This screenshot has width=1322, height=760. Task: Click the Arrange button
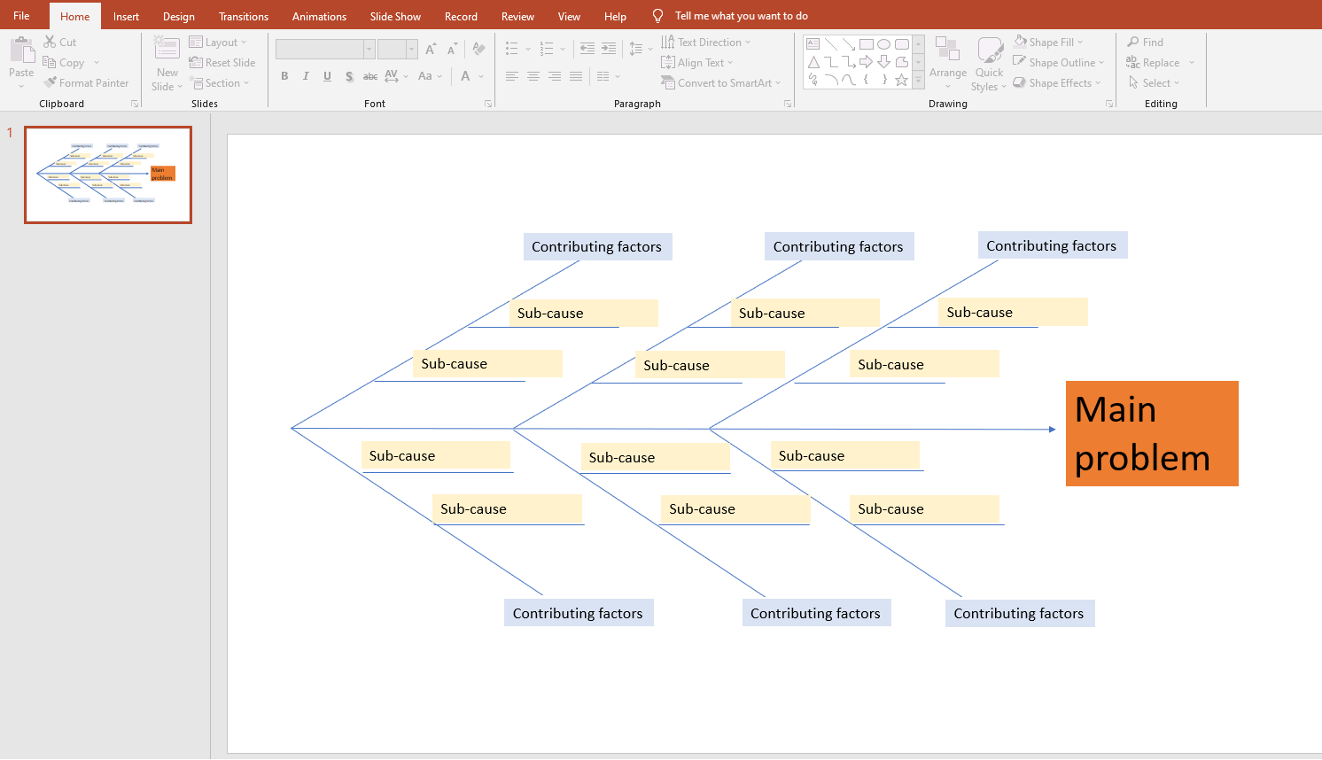(x=948, y=62)
